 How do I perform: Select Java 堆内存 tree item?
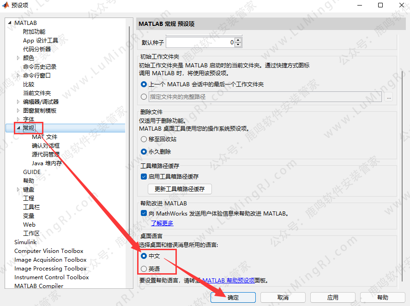tap(47, 163)
